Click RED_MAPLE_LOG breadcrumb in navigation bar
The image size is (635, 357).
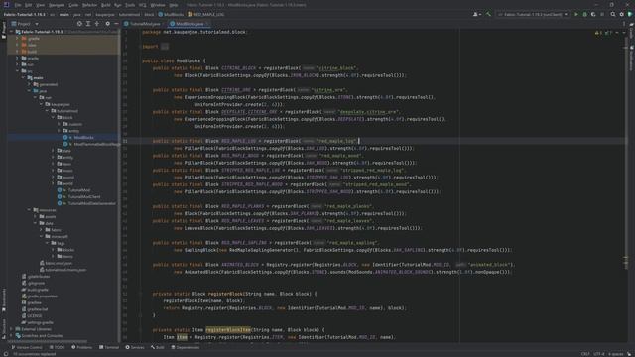click(x=205, y=14)
